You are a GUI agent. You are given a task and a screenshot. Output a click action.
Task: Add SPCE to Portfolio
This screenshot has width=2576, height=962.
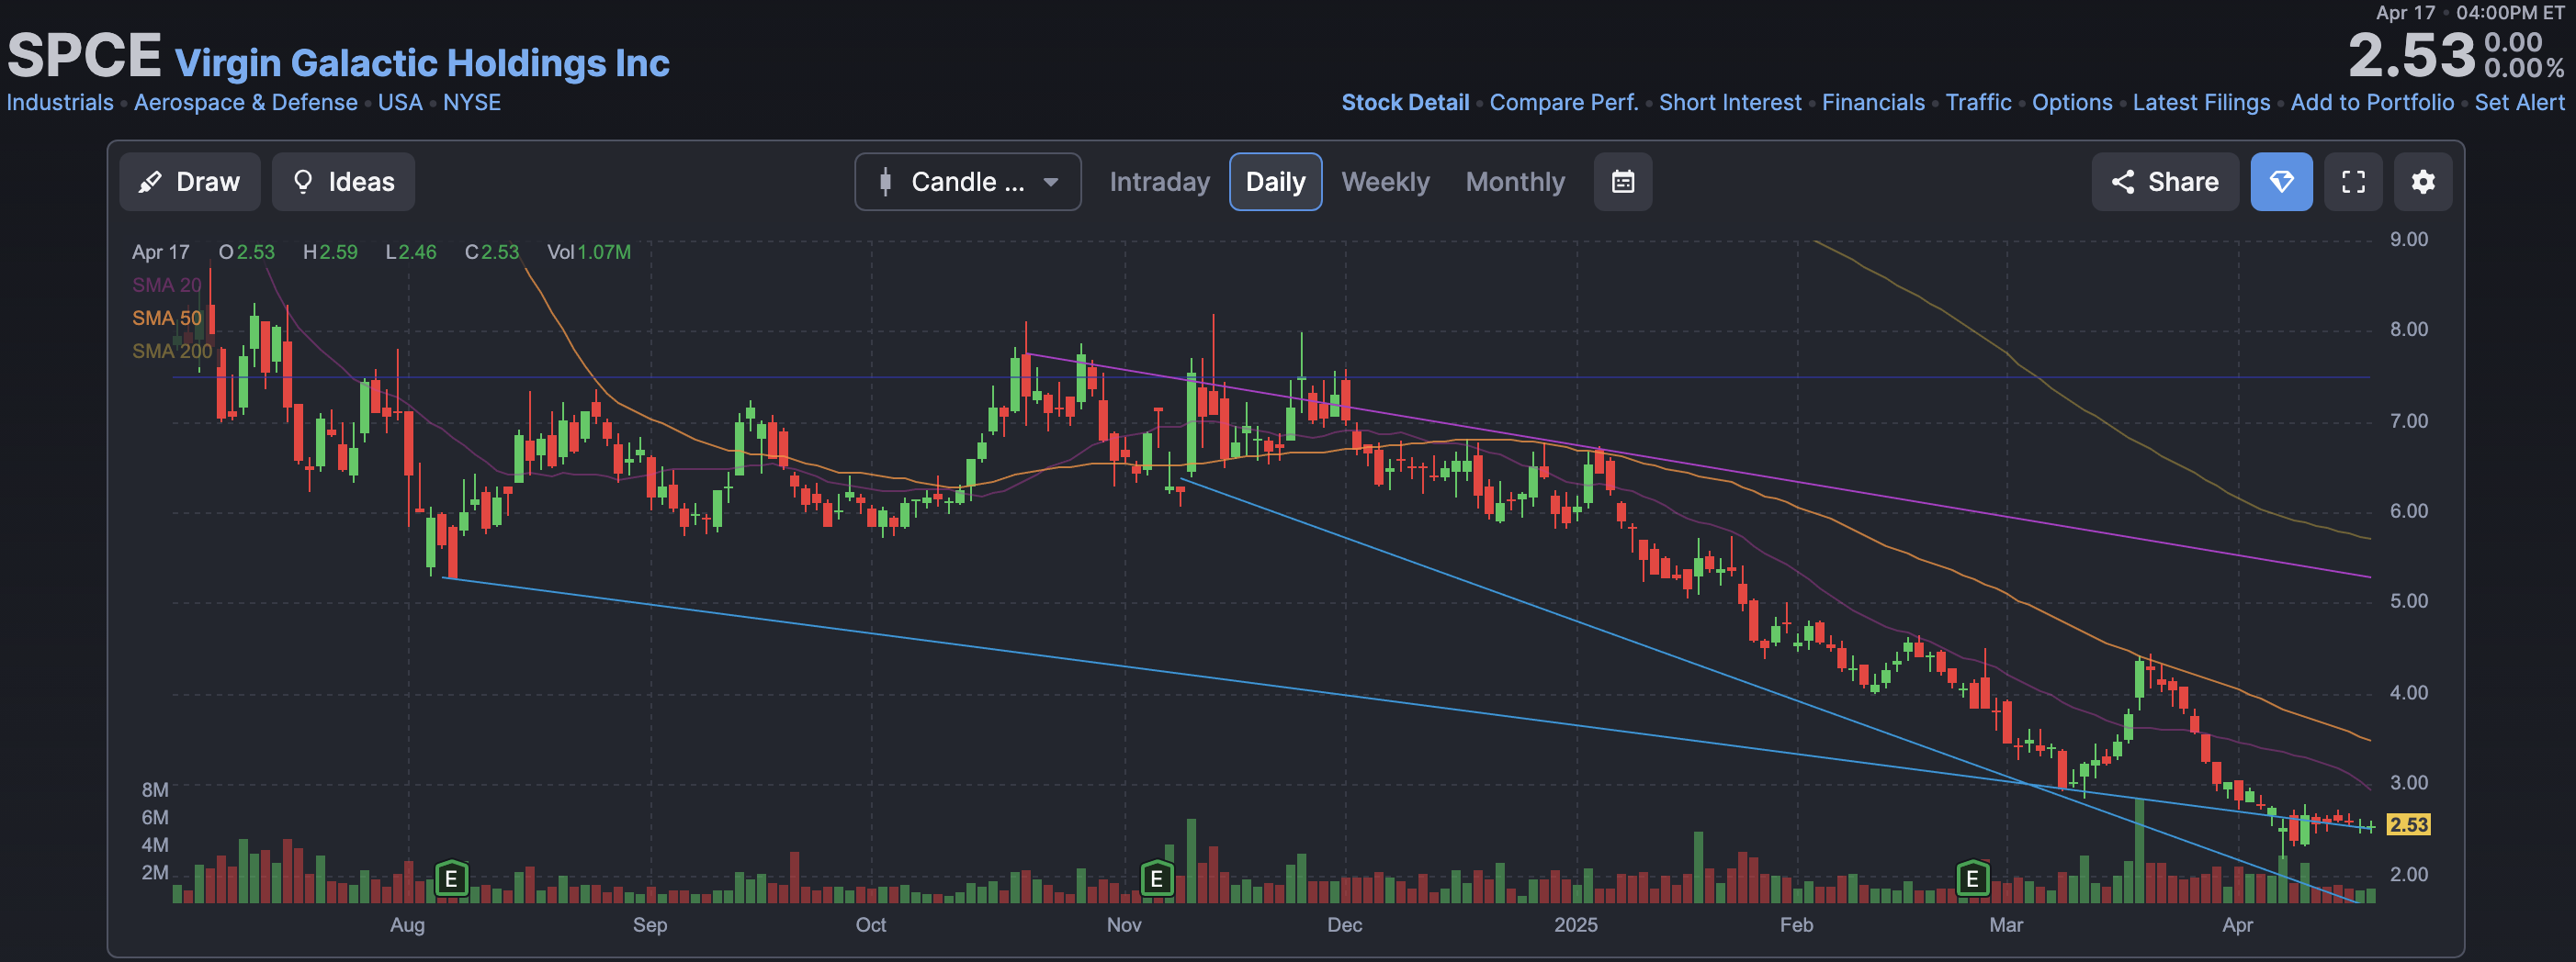pyautogui.click(x=2372, y=103)
